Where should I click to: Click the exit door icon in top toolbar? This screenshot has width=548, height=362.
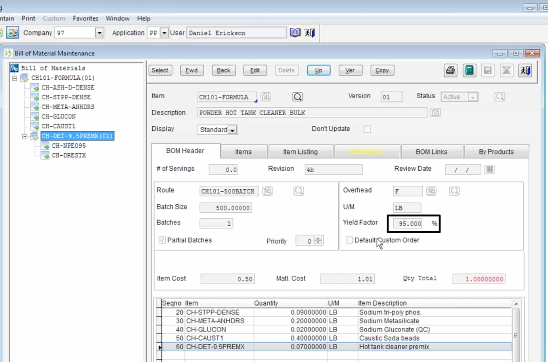coord(310,32)
